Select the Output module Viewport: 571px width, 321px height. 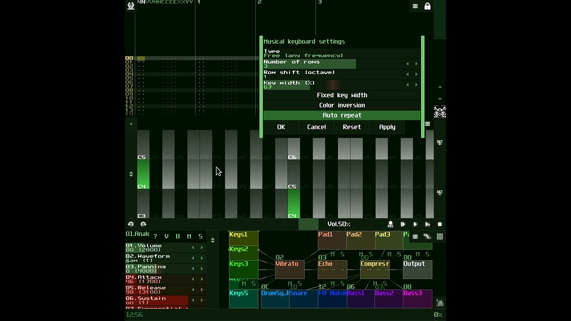418,269
